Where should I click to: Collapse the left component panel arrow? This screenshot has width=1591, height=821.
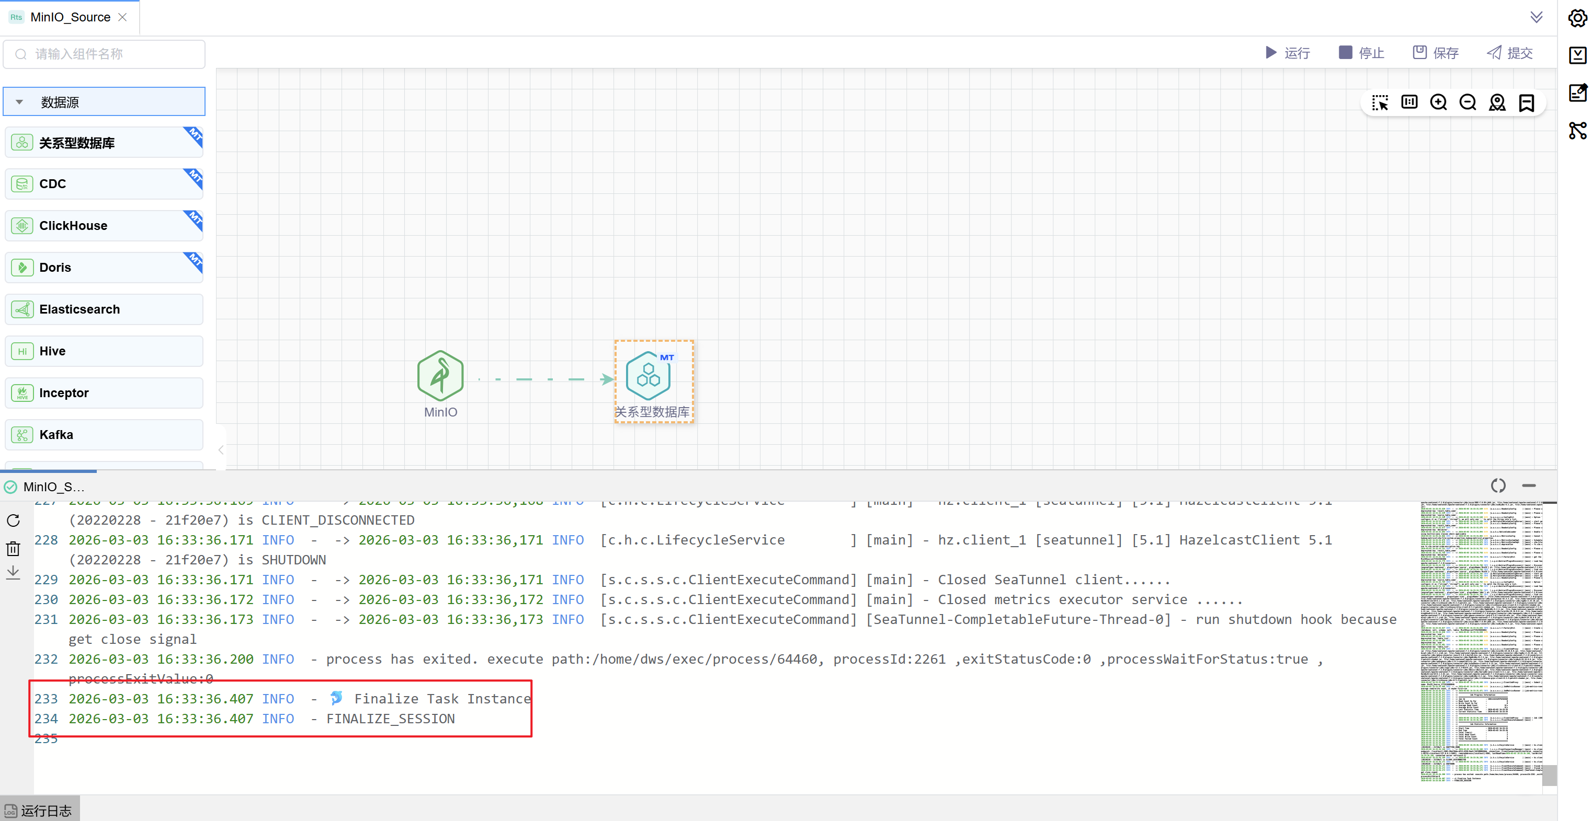coord(221,450)
